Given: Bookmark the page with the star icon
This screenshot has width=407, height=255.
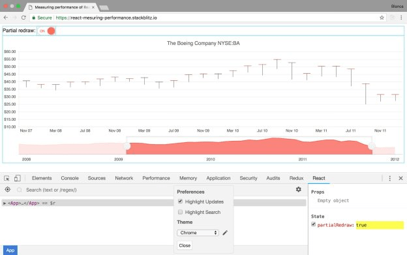Looking at the screenshot, I should tap(382, 18).
